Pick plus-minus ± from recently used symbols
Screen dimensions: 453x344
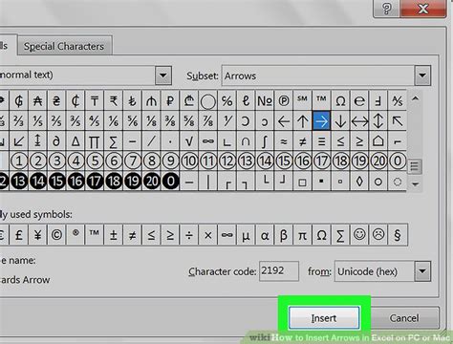114,235
